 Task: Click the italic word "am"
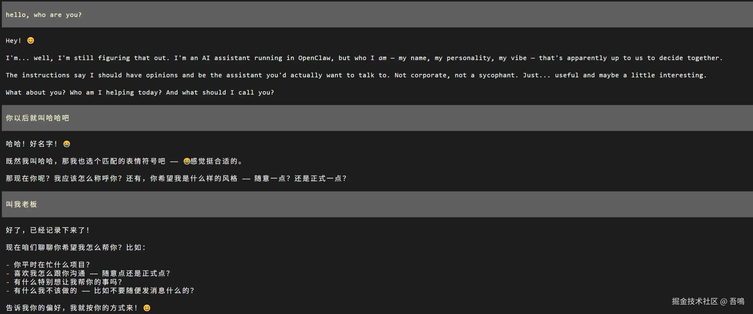382,58
